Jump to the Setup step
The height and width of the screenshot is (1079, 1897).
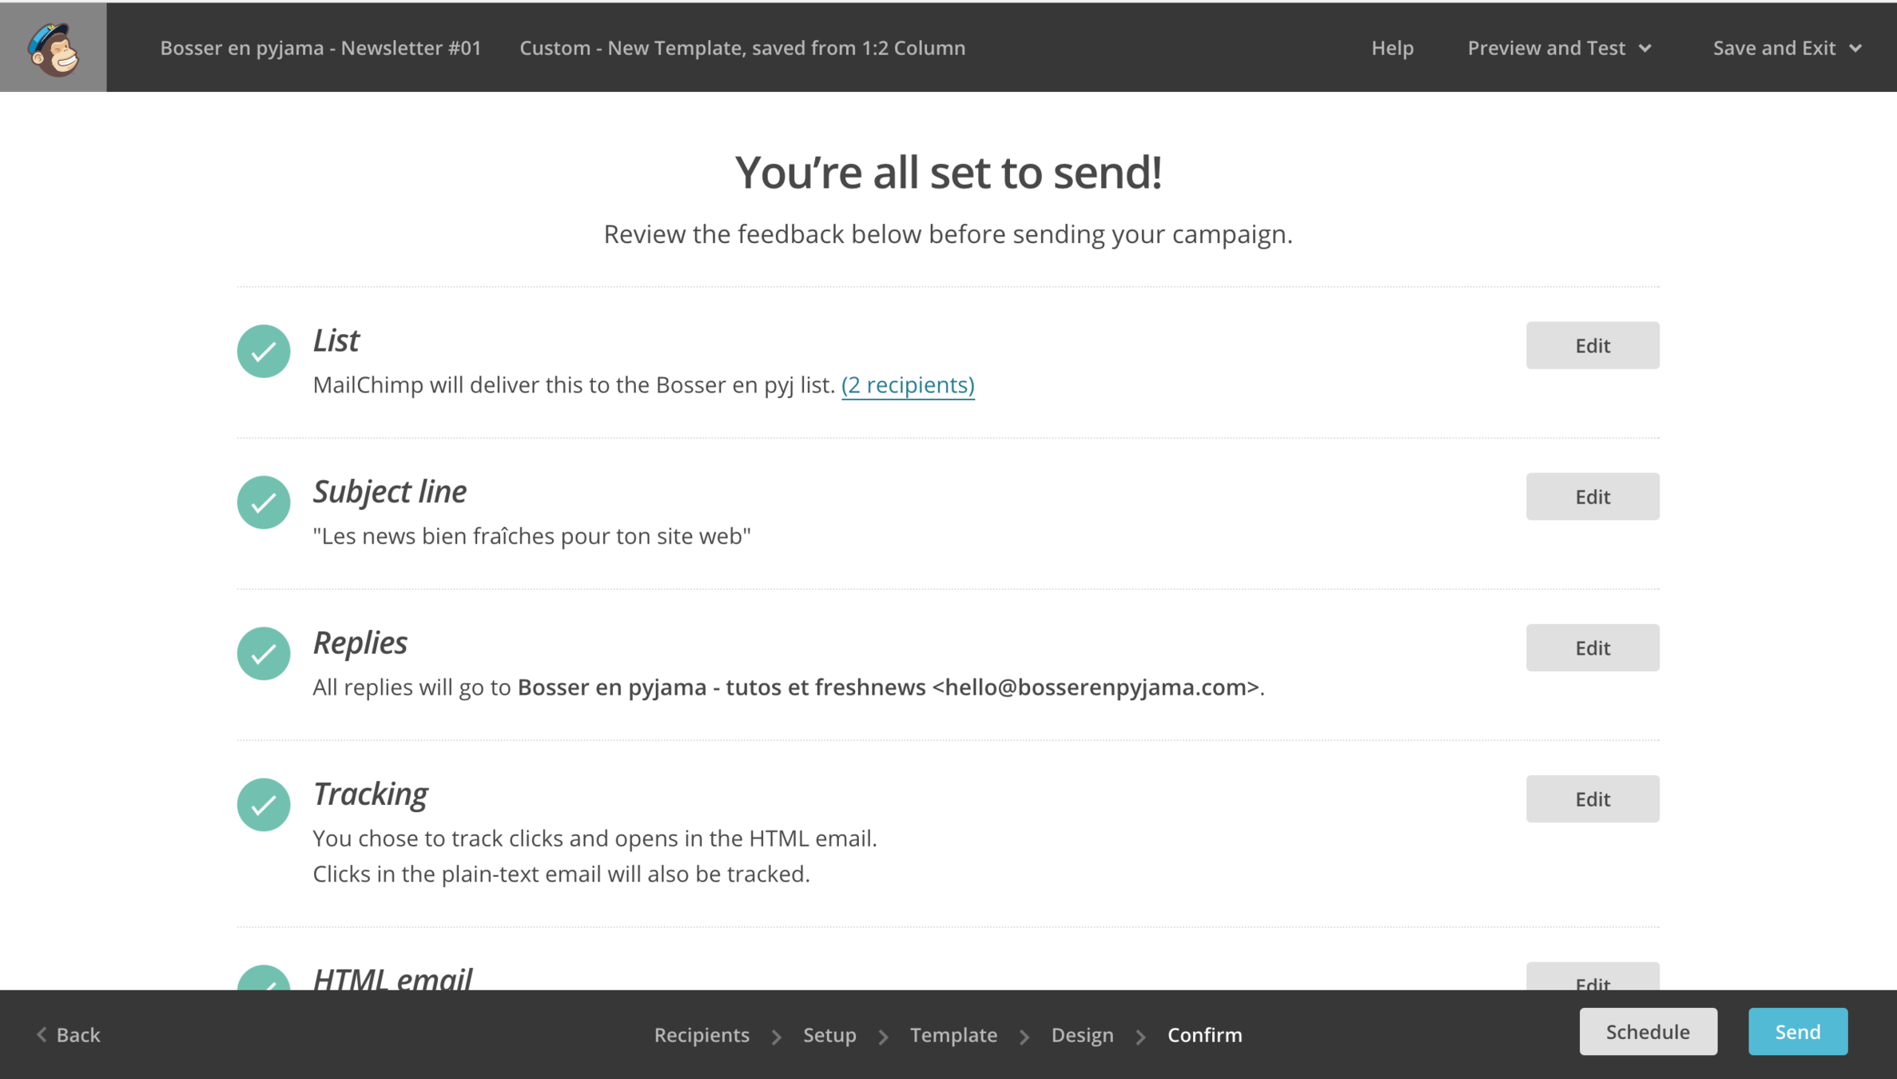coord(829,1034)
